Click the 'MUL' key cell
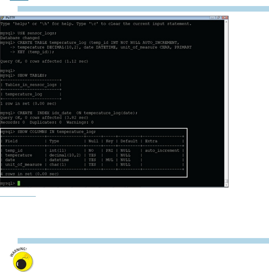The width and height of the screenshot is (269, 272). [109, 160]
